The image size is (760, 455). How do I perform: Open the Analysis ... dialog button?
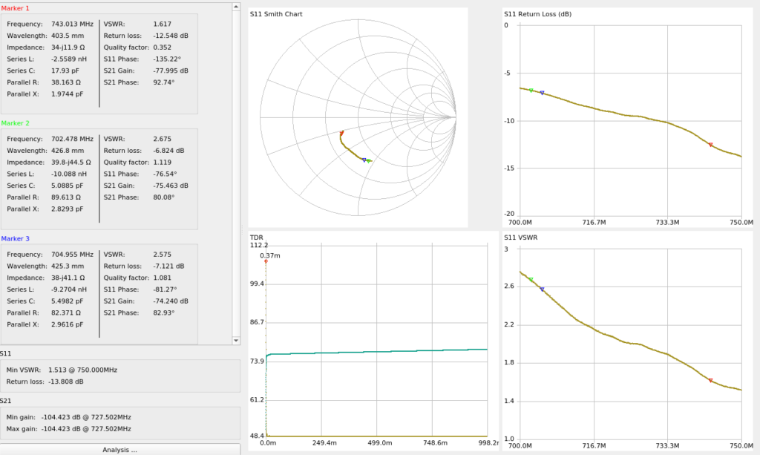pyautogui.click(x=119, y=450)
